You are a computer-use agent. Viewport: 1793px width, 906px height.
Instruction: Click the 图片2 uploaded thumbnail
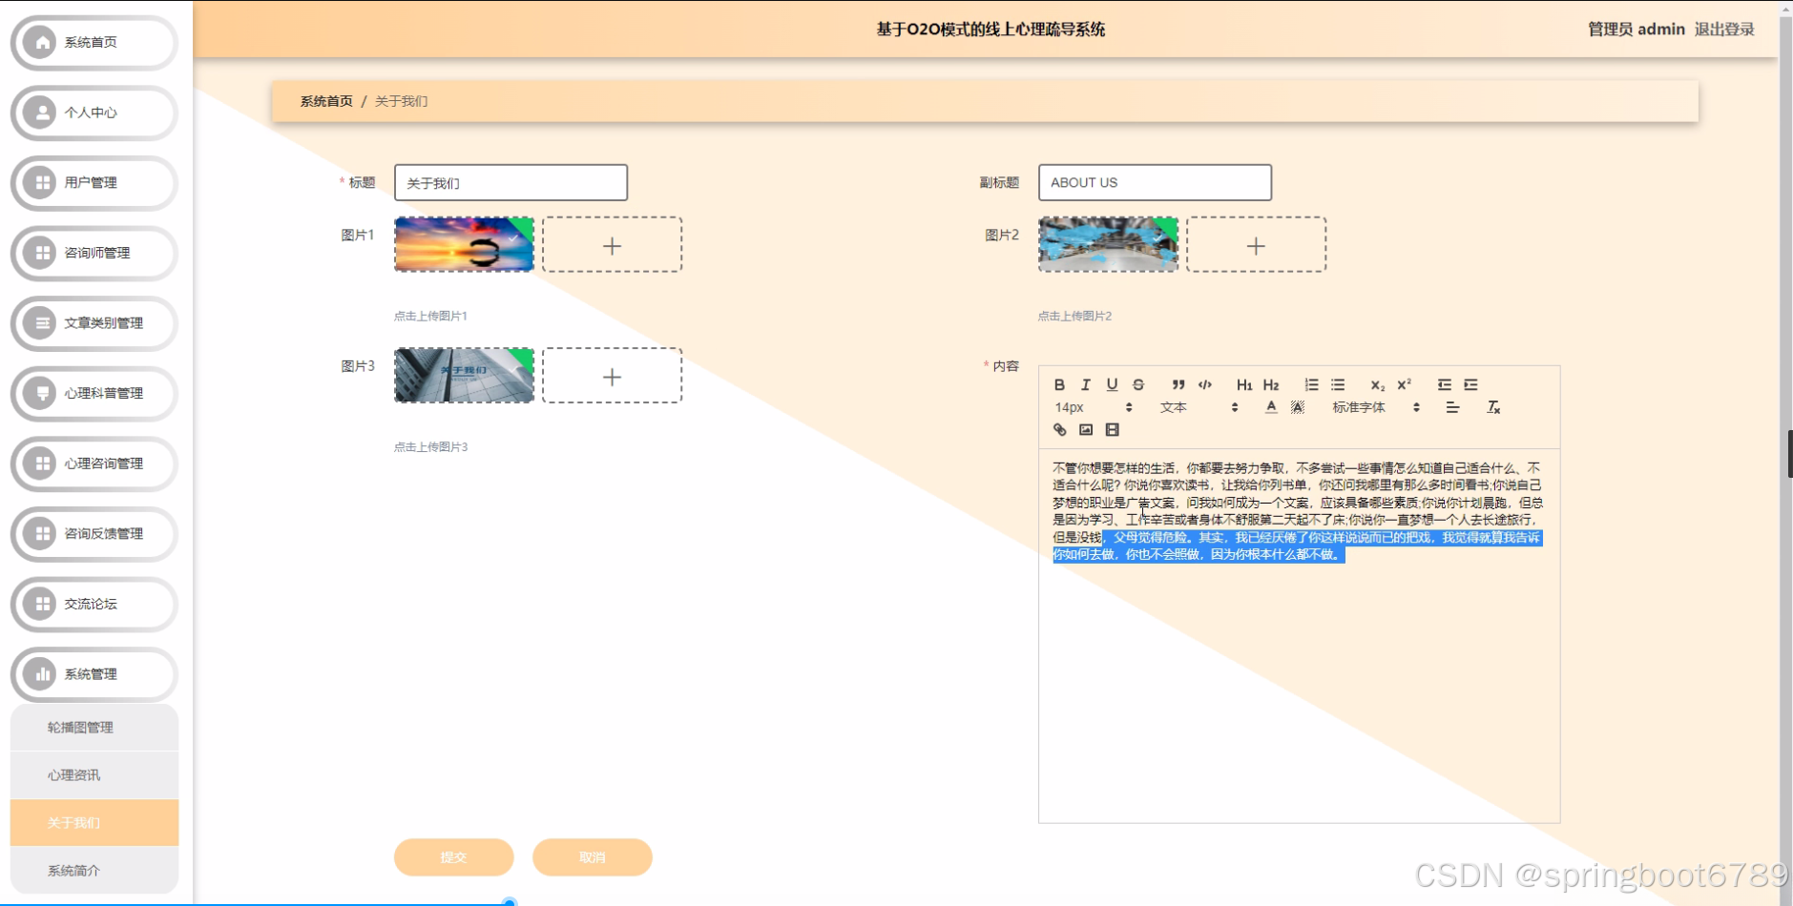click(1108, 244)
